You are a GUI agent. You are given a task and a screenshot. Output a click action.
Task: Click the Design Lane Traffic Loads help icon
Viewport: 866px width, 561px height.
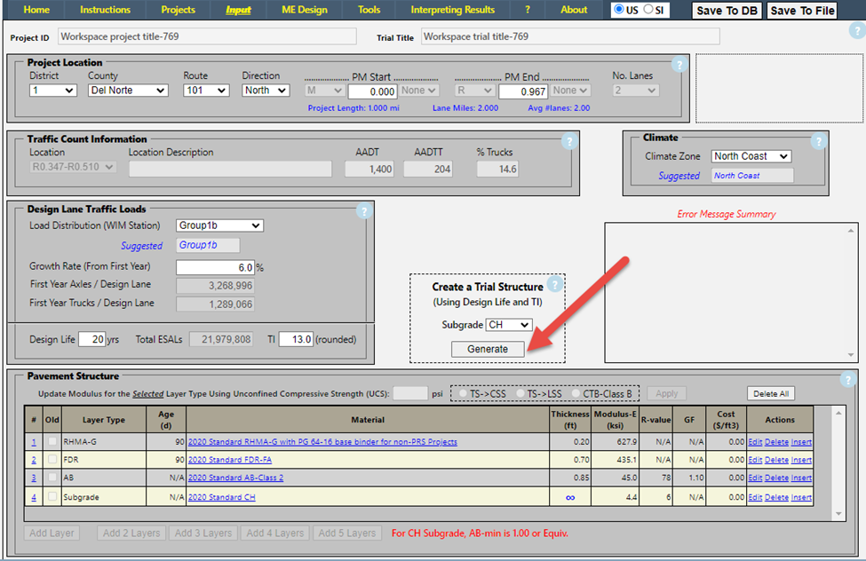tap(363, 211)
